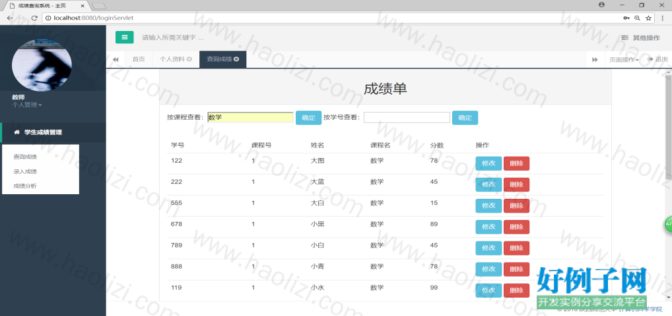Close the 个人资料 tab via its x icon
672x316 pixels.
[189, 59]
